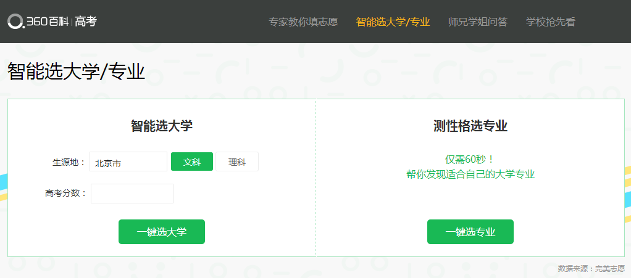Switch to the 理科 subject option
The height and width of the screenshot is (278, 631).
tap(237, 162)
